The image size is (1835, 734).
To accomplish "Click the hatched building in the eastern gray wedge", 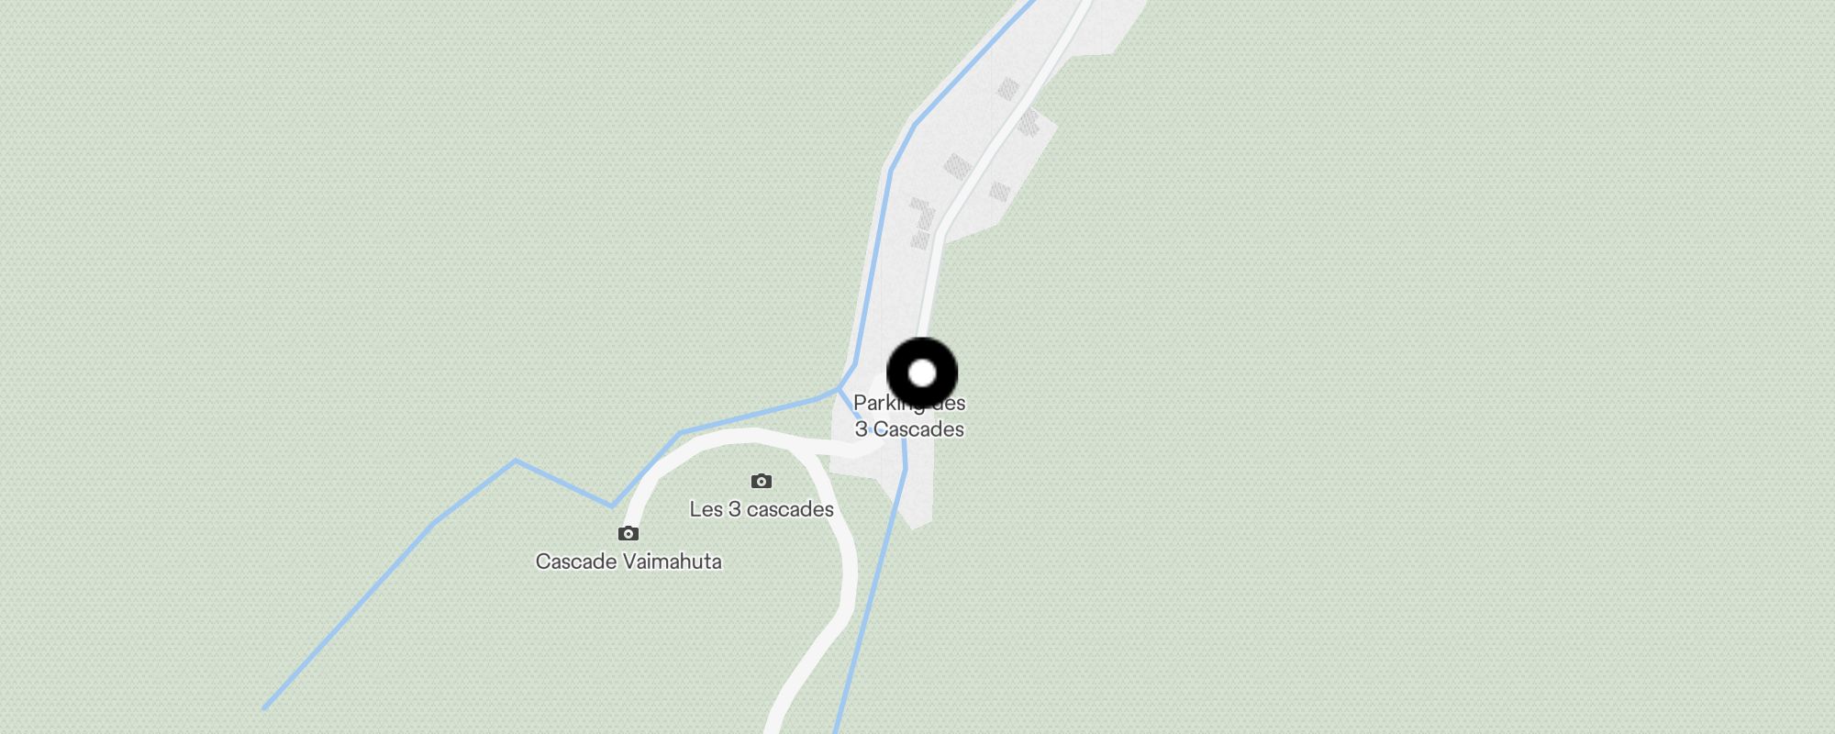I will coord(999,192).
